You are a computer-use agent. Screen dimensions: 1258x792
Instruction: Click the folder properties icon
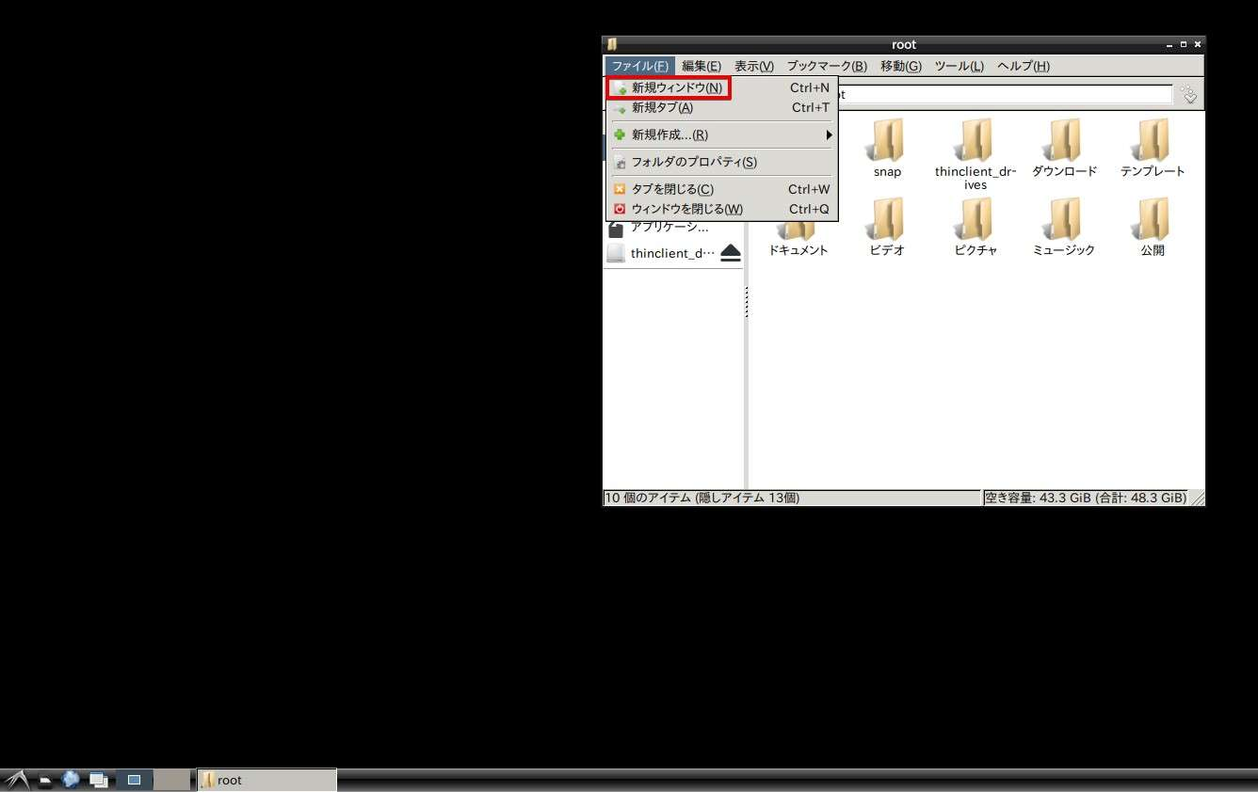point(620,162)
